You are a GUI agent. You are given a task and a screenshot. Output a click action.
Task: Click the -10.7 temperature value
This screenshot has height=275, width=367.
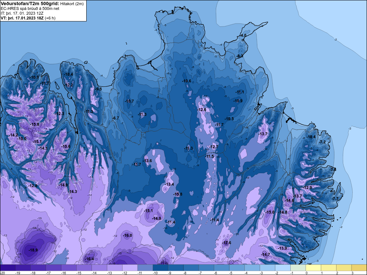tap(129, 101)
